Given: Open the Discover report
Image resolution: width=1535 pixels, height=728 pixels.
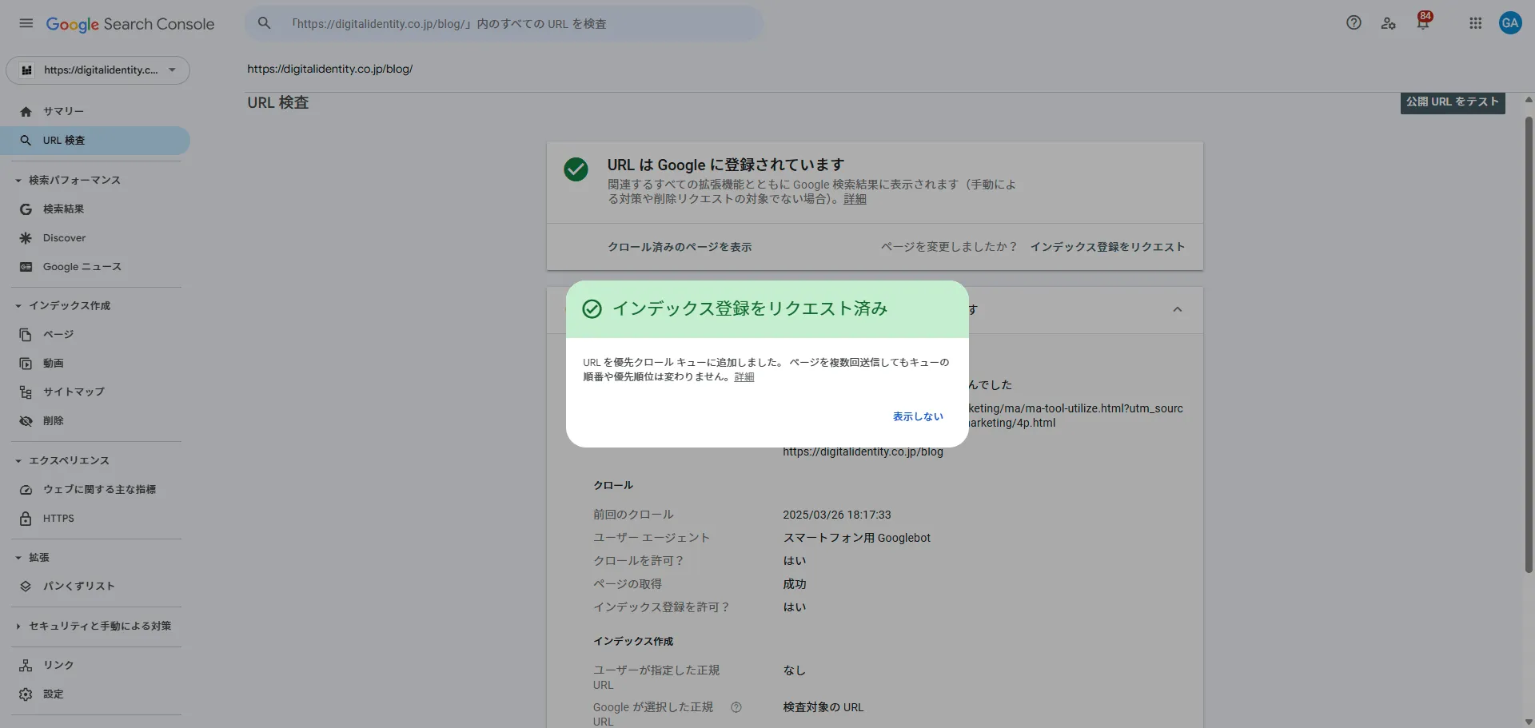Looking at the screenshot, I should pyautogui.click(x=95, y=238).
